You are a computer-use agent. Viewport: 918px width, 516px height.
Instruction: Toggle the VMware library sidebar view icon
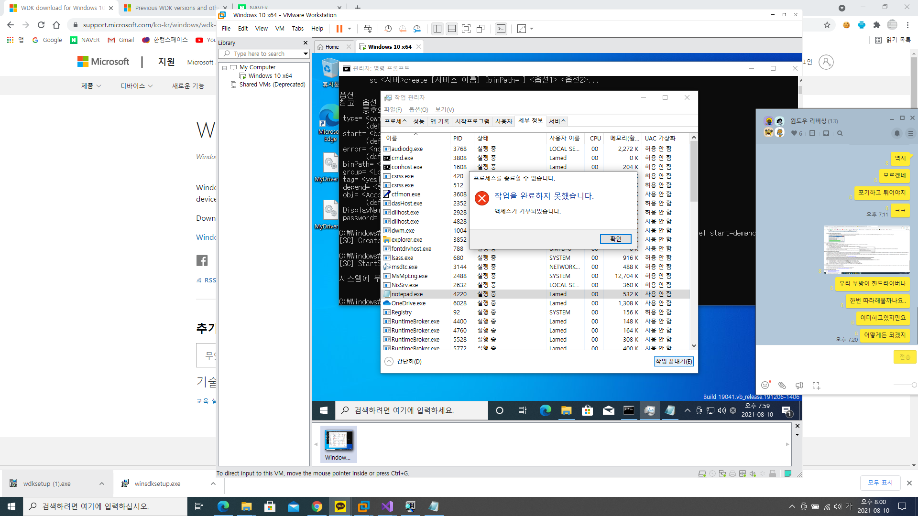click(x=437, y=29)
